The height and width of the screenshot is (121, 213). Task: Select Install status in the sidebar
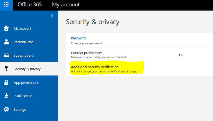[23, 96]
